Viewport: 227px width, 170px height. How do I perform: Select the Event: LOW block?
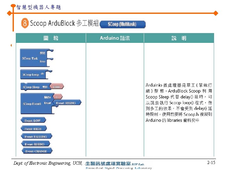[x=33, y=120]
